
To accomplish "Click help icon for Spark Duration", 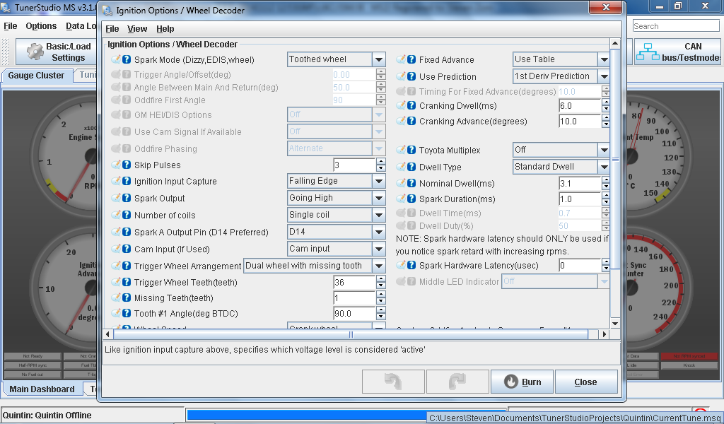I will click(411, 199).
